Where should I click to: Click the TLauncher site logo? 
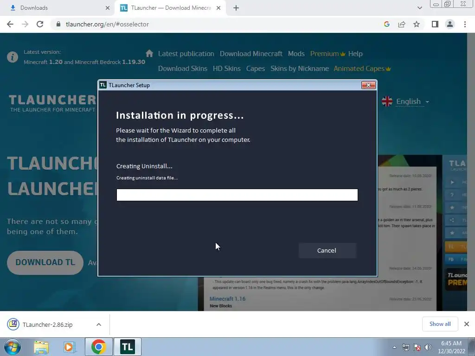[x=52, y=103]
